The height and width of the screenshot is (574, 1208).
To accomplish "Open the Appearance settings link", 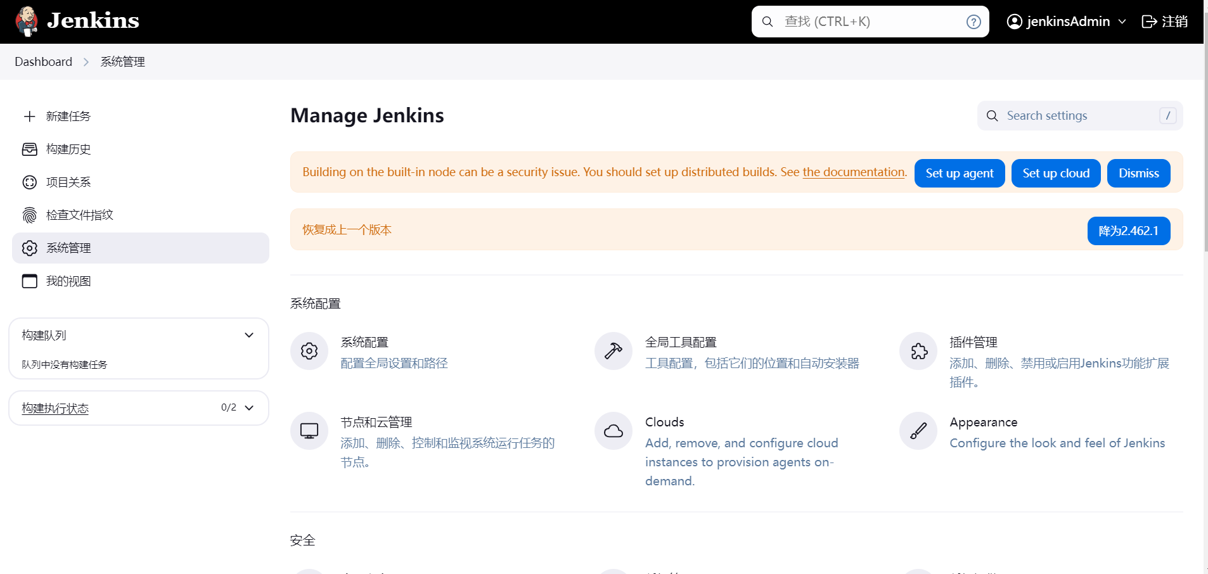I will (984, 422).
